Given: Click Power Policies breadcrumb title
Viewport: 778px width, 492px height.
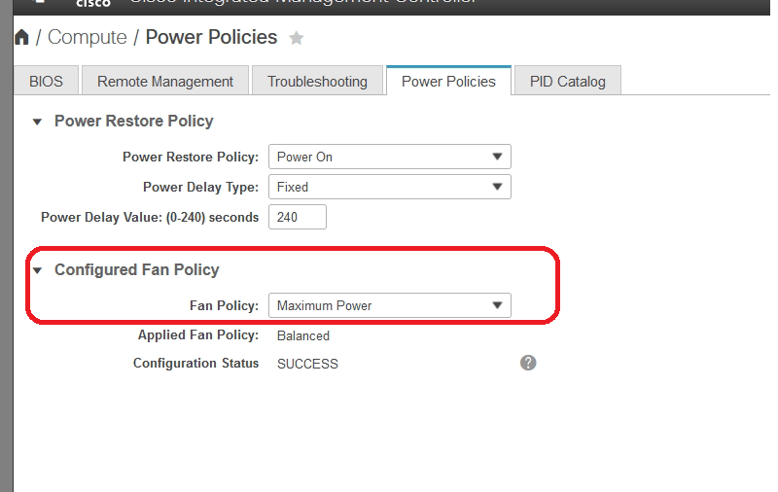Looking at the screenshot, I should [x=211, y=38].
